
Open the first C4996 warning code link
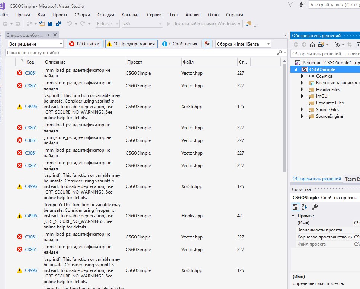click(31, 107)
